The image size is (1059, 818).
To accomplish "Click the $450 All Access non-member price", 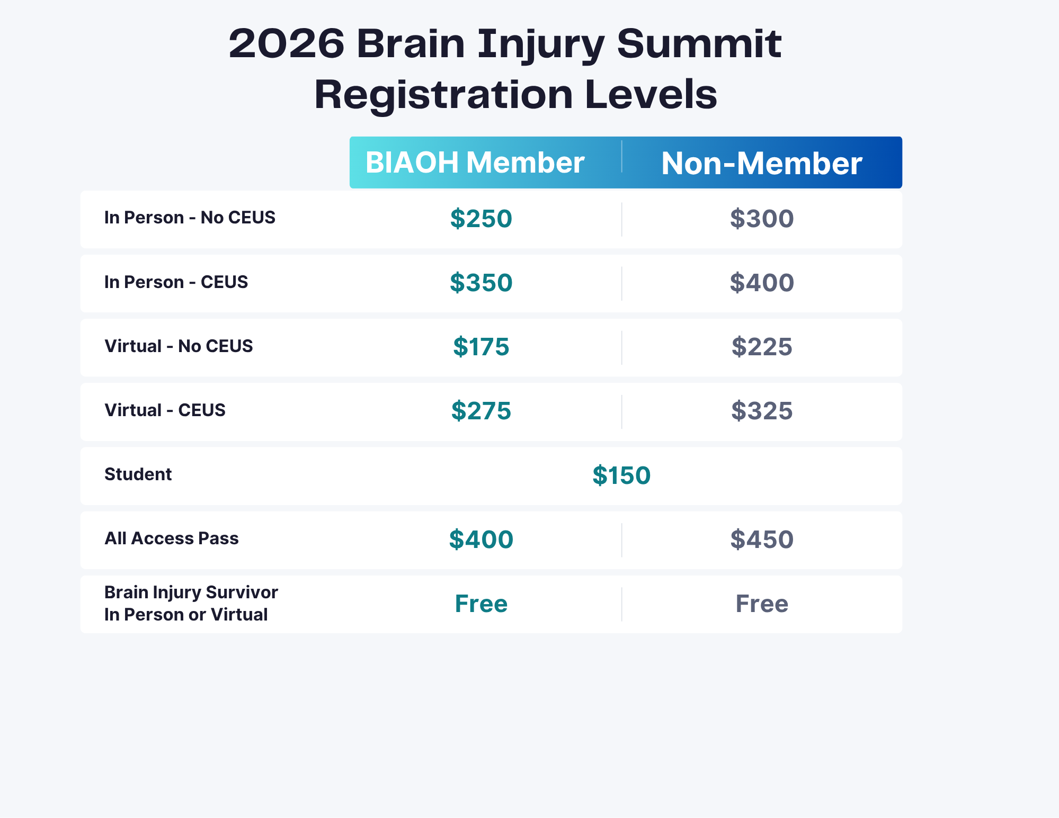I will point(762,540).
